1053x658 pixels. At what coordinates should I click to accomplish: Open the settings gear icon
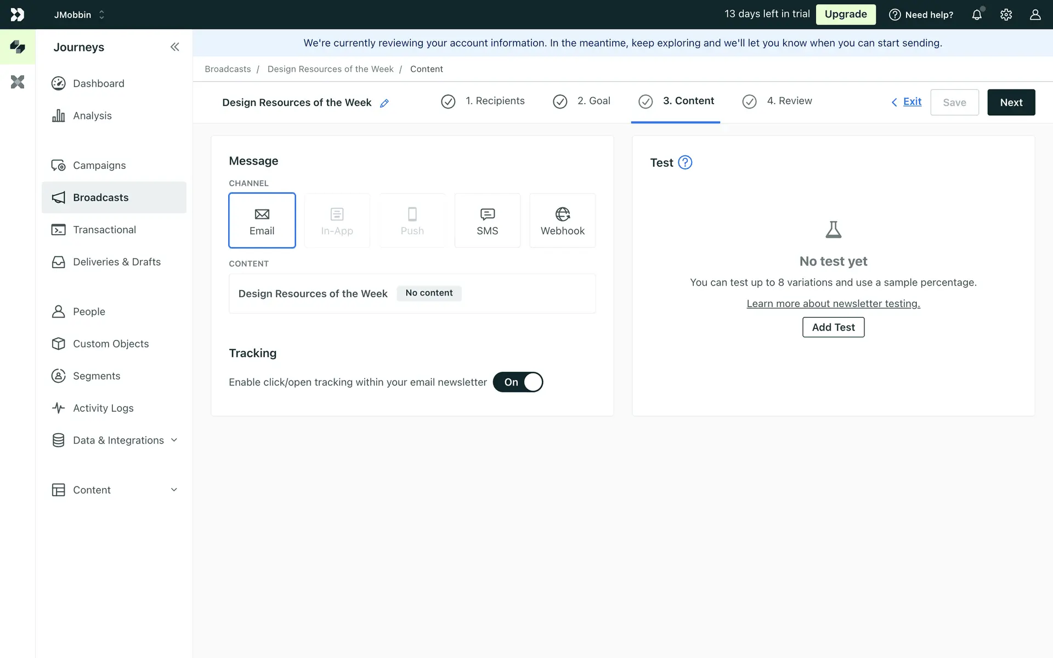pyautogui.click(x=1006, y=15)
